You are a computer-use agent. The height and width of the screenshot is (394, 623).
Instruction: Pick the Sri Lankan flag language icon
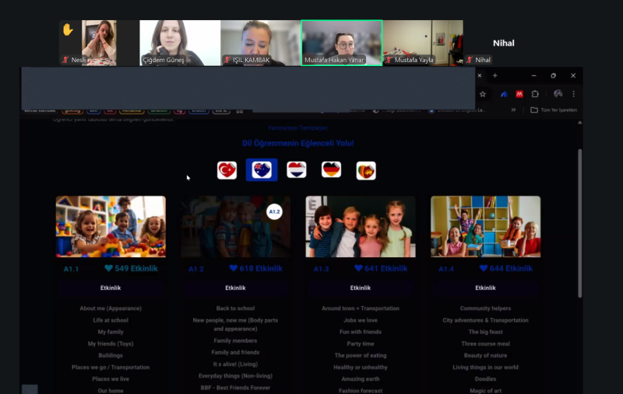tap(366, 170)
